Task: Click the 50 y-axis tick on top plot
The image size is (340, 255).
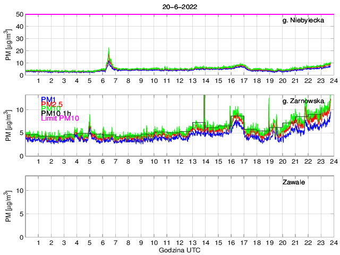Action: [x=19, y=14]
